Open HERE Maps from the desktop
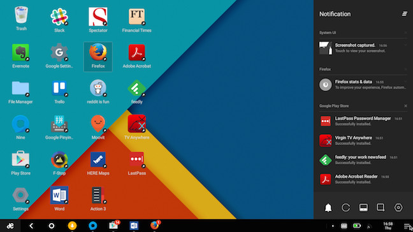This screenshot has width=413, height=232. pyautogui.click(x=98, y=159)
